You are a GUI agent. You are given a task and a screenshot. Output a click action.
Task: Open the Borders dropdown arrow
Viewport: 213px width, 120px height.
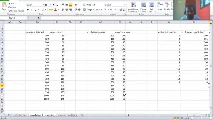[x=45, y=10]
